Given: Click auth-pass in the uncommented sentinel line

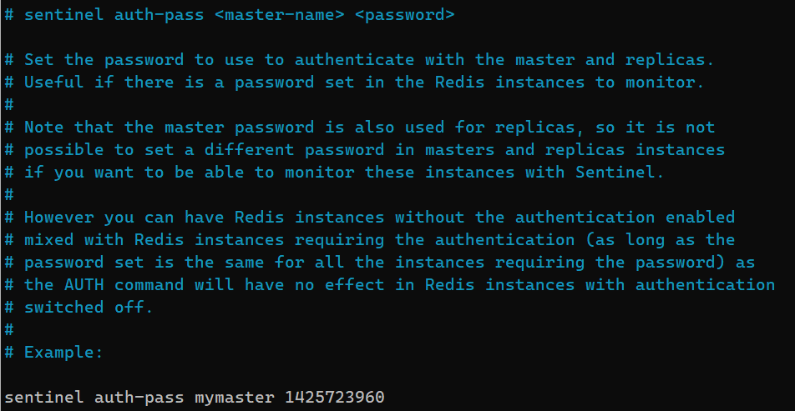Looking at the screenshot, I should [x=139, y=398].
